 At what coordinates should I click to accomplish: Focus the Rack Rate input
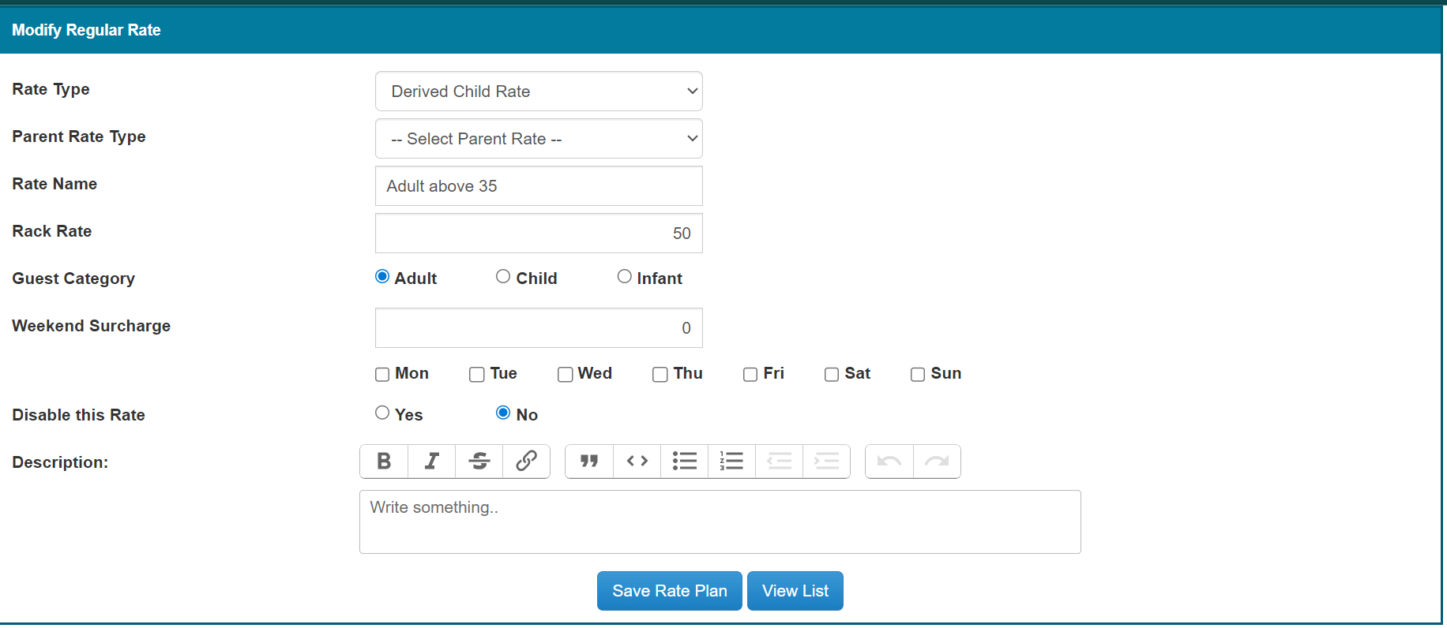click(539, 234)
